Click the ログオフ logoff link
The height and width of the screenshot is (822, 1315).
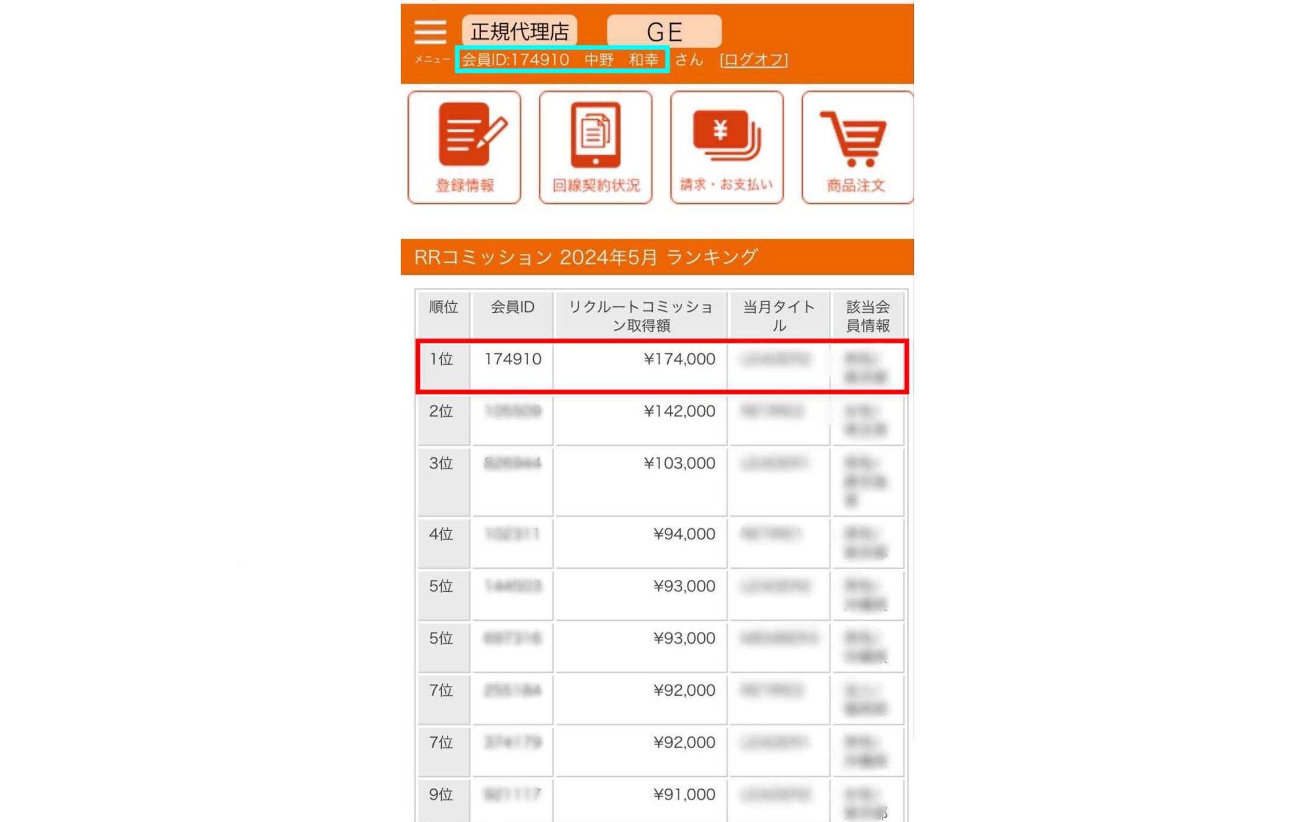[x=754, y=60]
